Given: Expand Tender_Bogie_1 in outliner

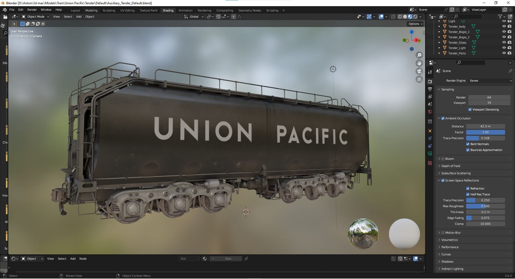Looking at the screenshot, I should (x=439, y=32).
